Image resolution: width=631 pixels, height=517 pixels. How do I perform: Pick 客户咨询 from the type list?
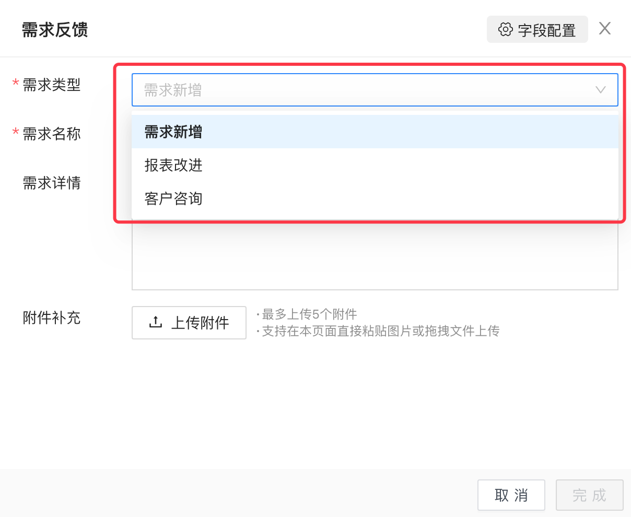[173, 199]
